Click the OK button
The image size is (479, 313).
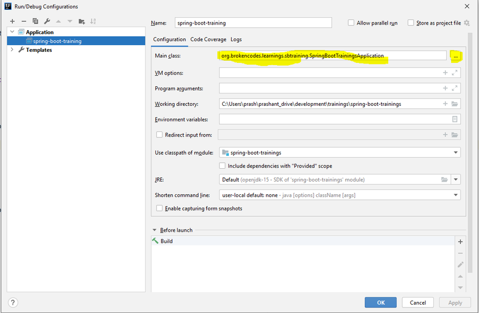click(380, 302)
